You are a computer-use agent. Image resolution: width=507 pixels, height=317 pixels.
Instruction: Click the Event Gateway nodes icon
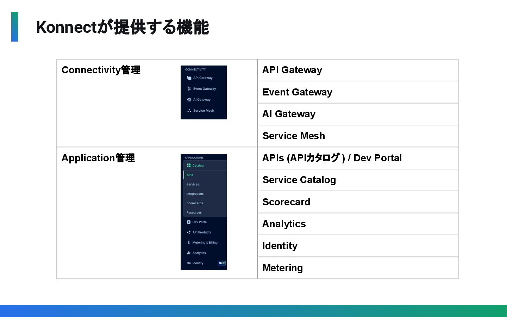[189, 89]
